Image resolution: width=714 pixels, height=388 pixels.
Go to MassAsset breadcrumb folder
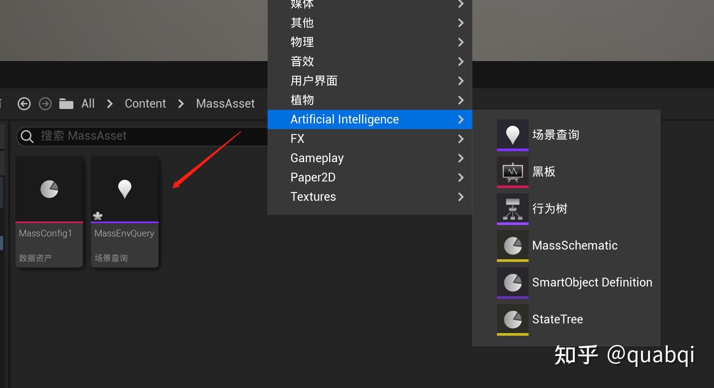pos(225,104)
